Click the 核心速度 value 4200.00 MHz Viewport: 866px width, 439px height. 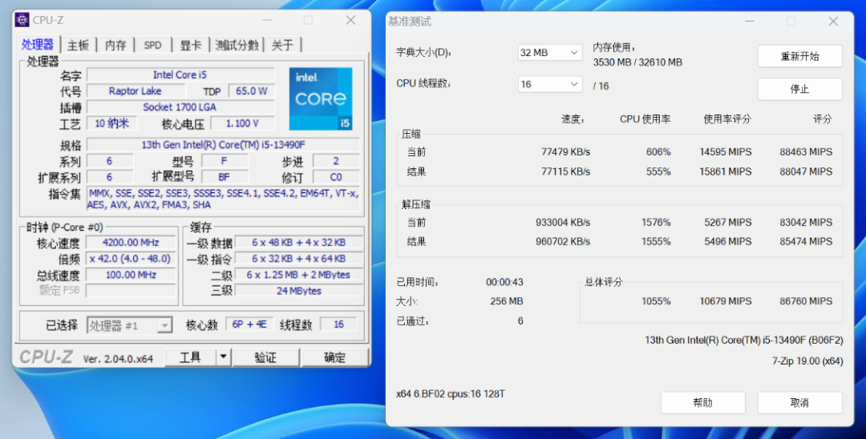pyautogui.click(x=131, y=243)
